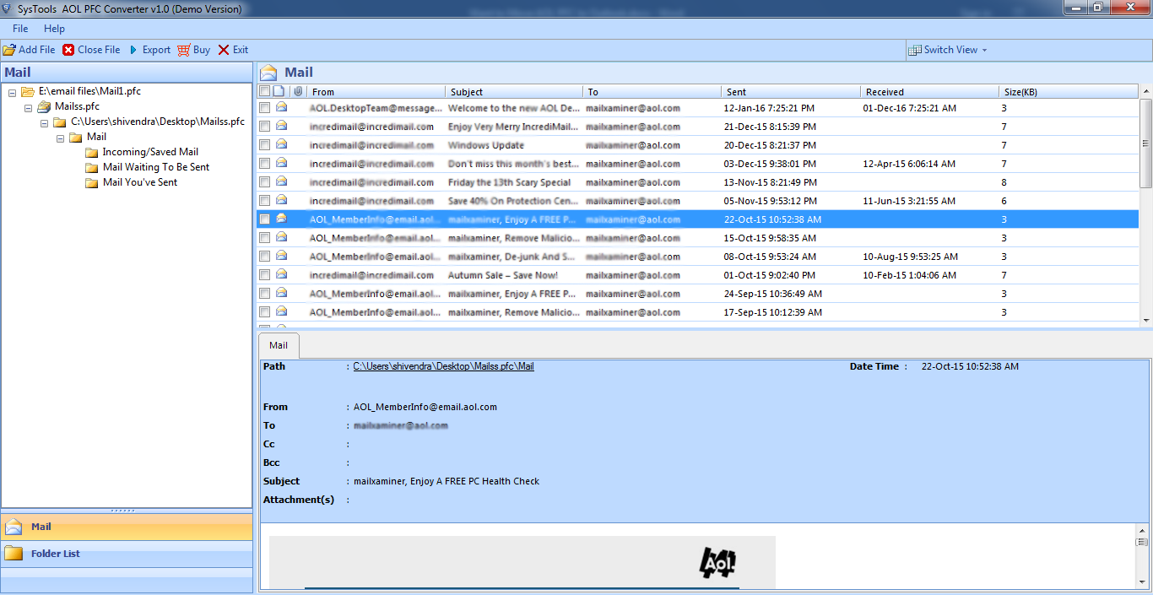Click the red Close File icon
Screen dimensions: 1153x595
pos(68,50)
